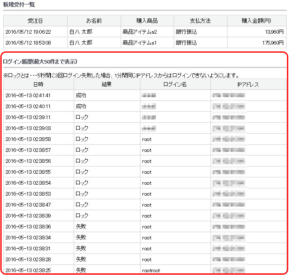The image size is (289, 275).
Task: Click root login name in 02:38:28 row
Action: tap(147, 260)
